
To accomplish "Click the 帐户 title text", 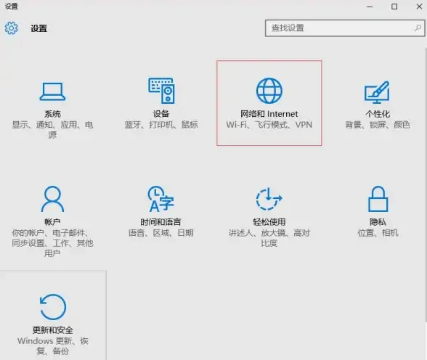I will pyautogui.click(x=52, y=222).
